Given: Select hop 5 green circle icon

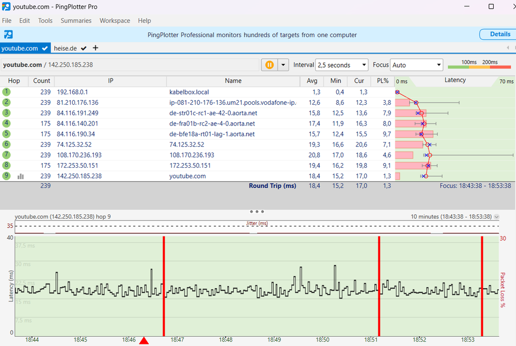Looking at the screenshot, I should pyautogui.click(x=6, y=134).
